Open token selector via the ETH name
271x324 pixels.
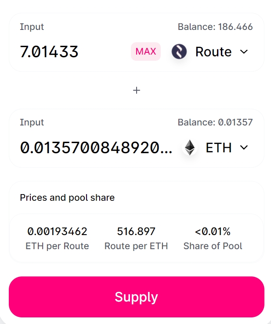tap(218, 147)
